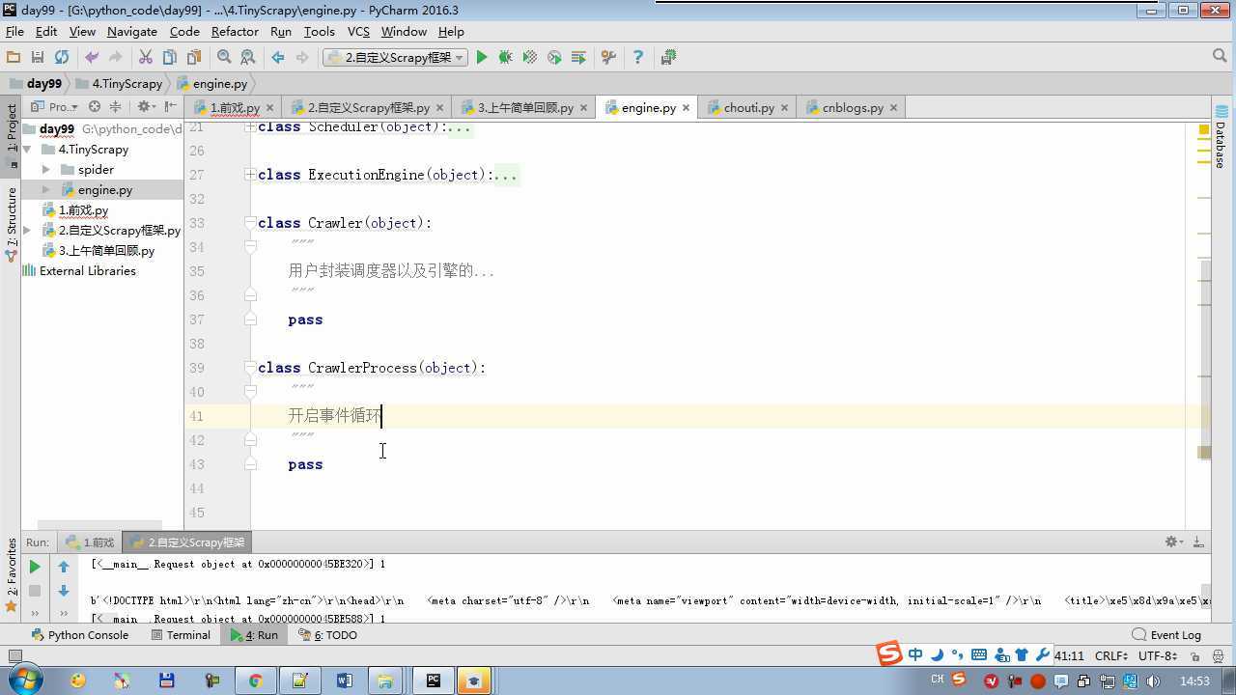The height and width of the screenshot is (695, 1236).
Task: Open the Refactor menu
Action: 235,32
